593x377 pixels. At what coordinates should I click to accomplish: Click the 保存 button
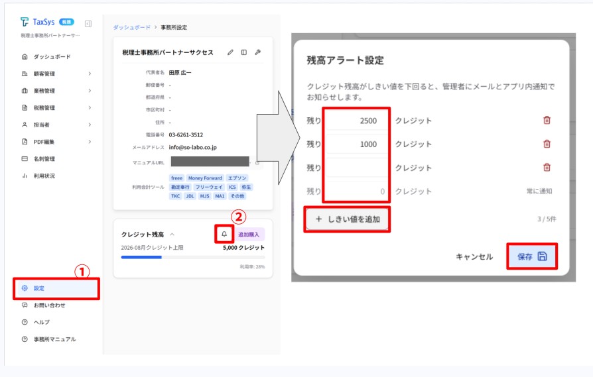[532, 256]
